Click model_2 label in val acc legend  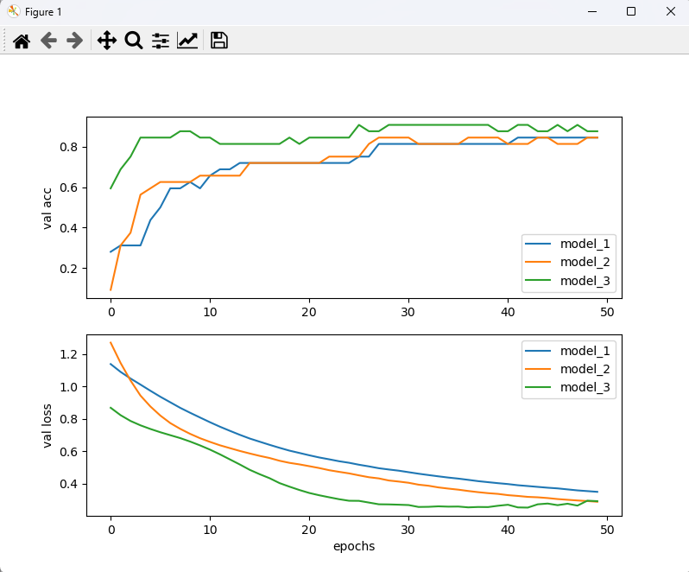(585, 262)
